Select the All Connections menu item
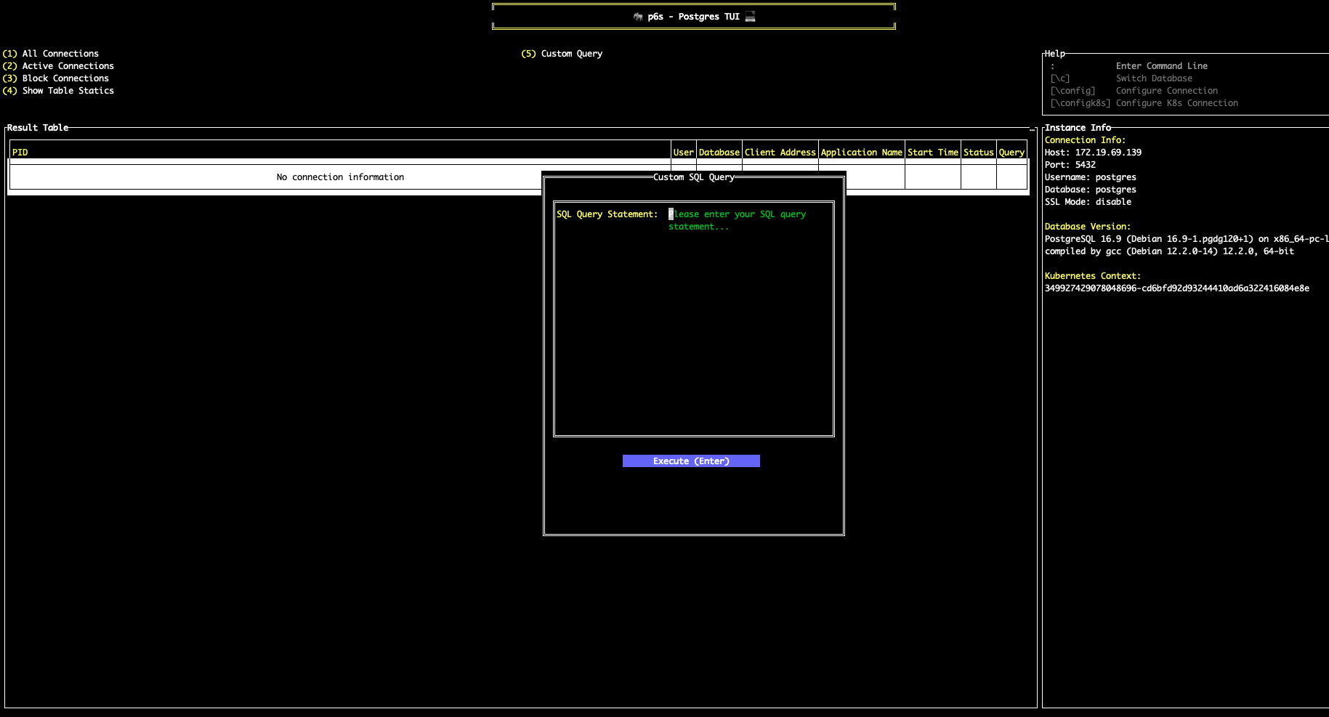This screenshot has width=1329, height=717. [x=50, y=54]
